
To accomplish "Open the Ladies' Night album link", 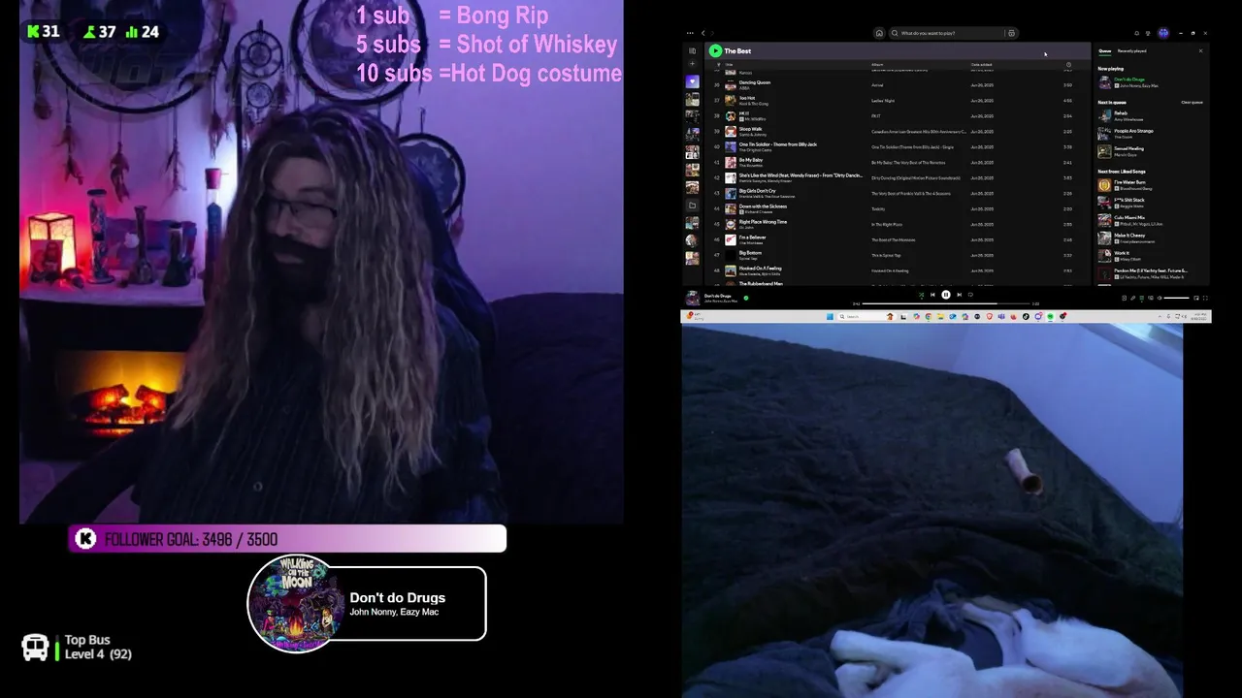I will click(883, 100).
